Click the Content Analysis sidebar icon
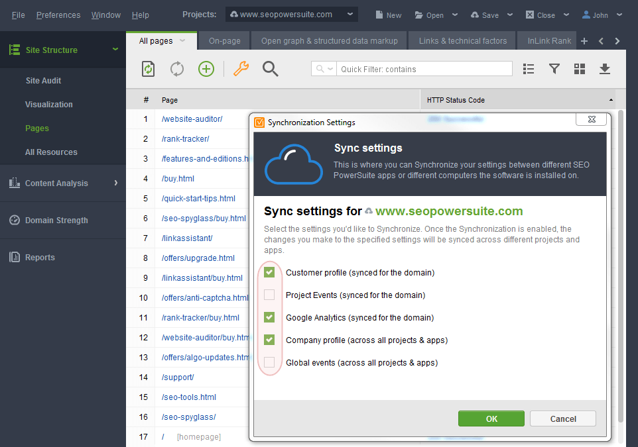The width and height of the screenshot is (638, 447). click(x=15, y=183)
